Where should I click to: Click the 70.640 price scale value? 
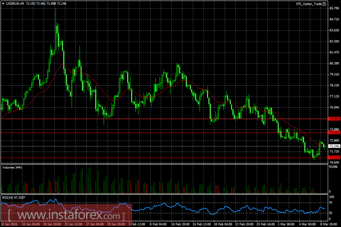334,162
